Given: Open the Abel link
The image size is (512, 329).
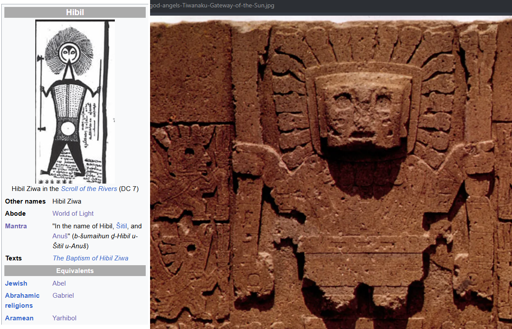Looking at the screenshot, I should point(59,283).
